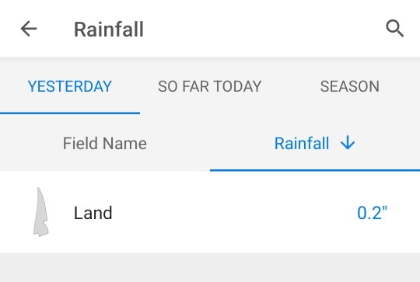View season rainfall totals tab
This screenshot has height=282, width=420.
pyautogui.click(x=350, y=86)
